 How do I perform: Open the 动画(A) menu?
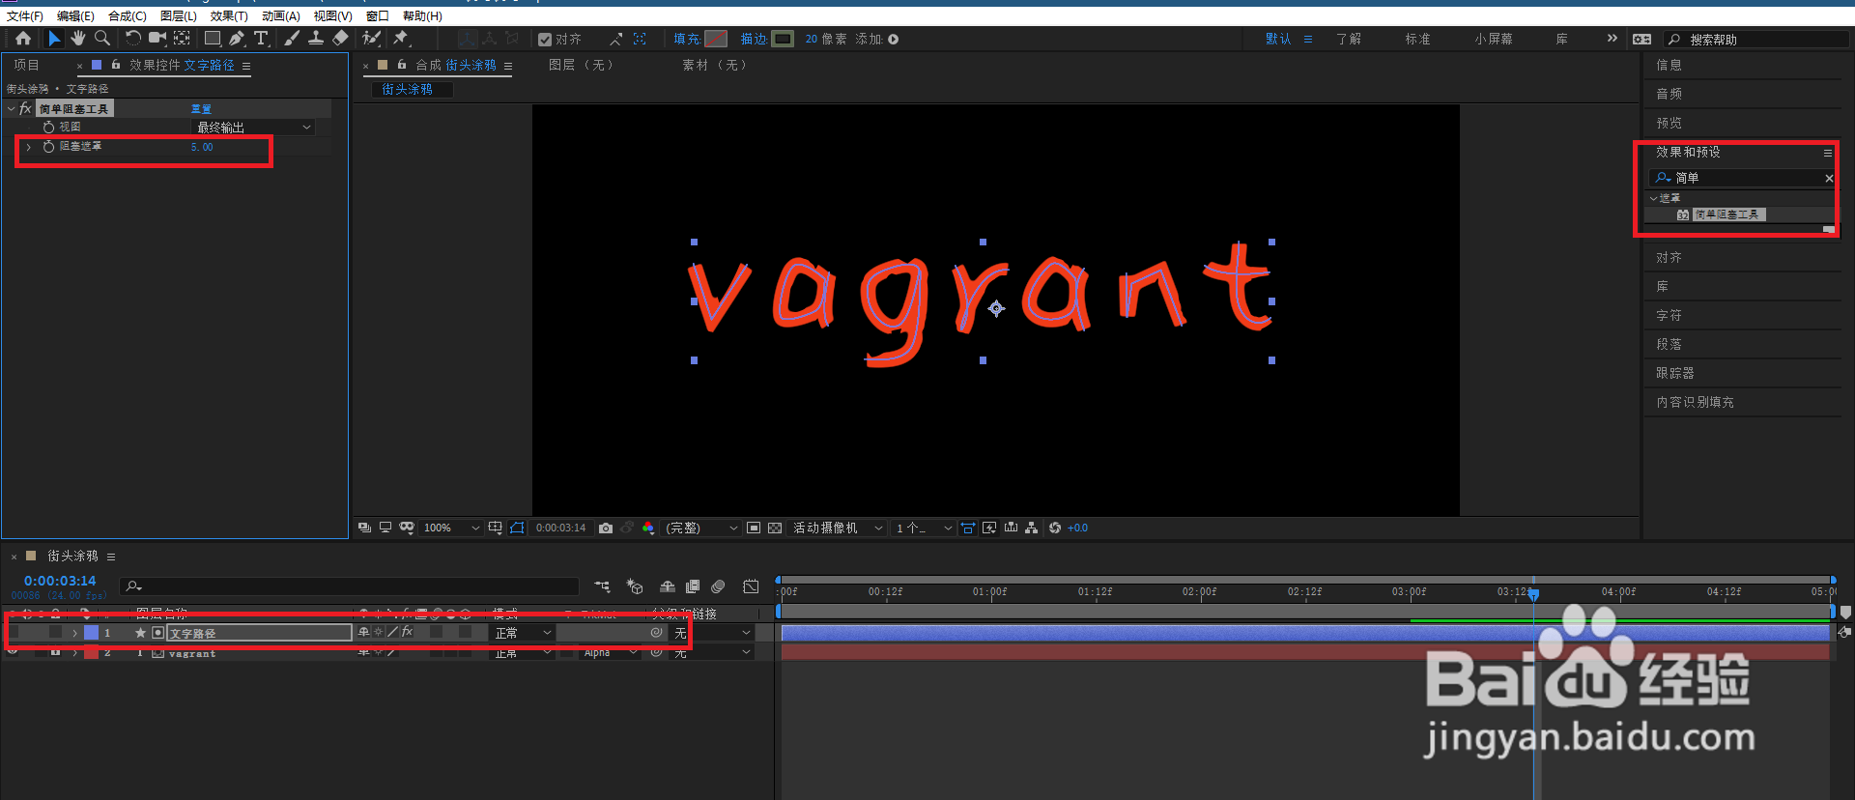pos(280,16)
